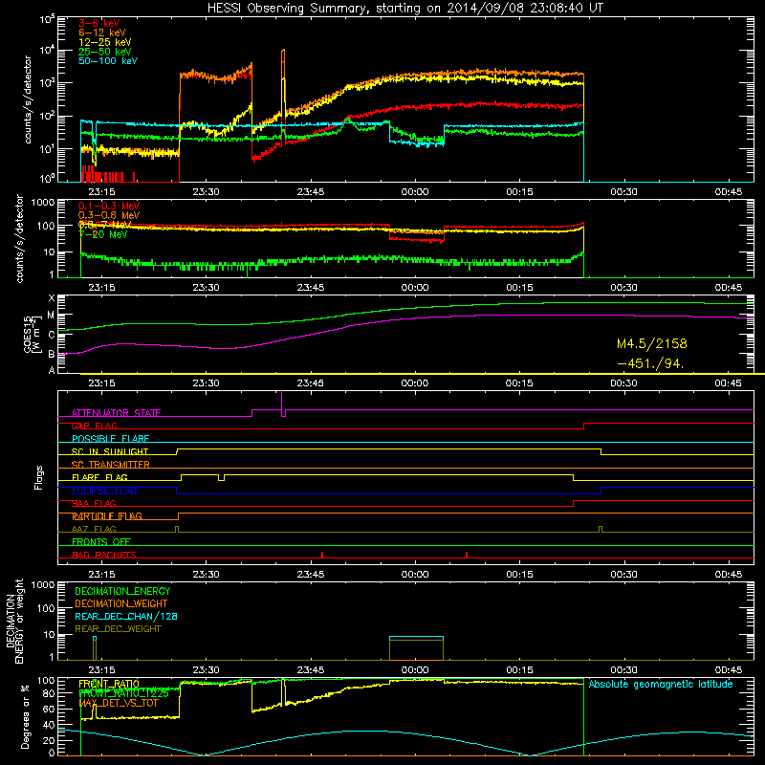
Task: Click the GOES15 axis label
Action: tap(32, 334)
